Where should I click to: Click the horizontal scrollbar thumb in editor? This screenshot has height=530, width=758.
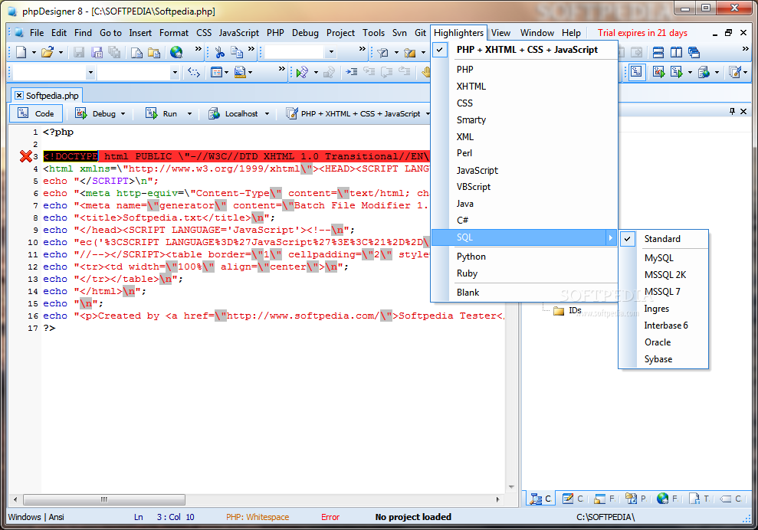[104, 499]
